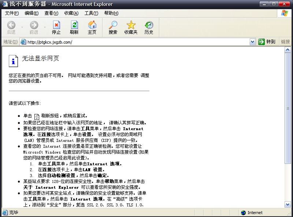
Task: Click the Forward (前进) arrow icon
Action: (34, 25)
